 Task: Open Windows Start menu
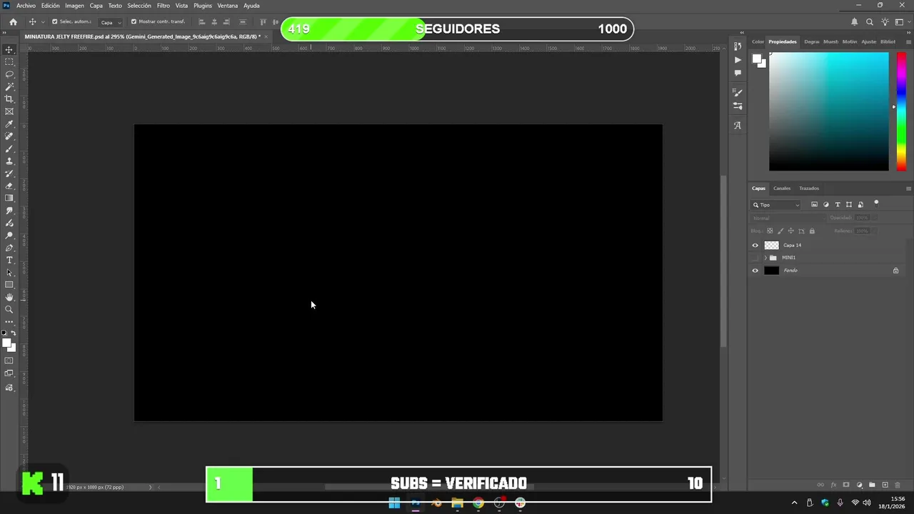pos(394,503)
